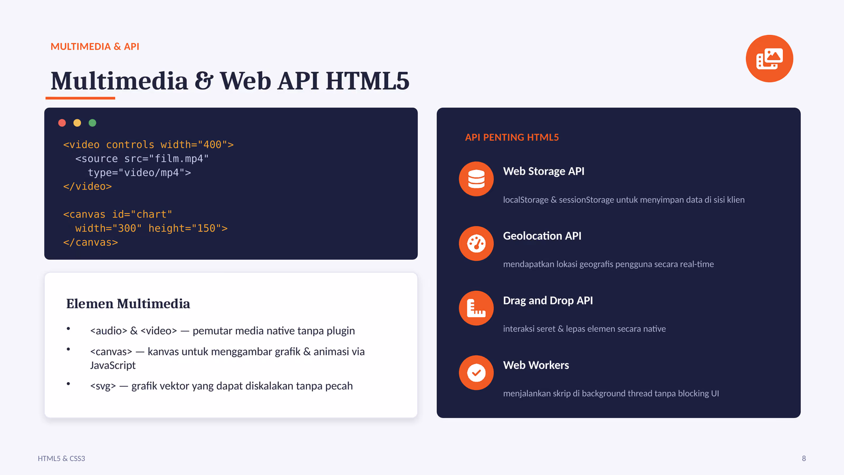Click the slide number 8
The height and width of the screenshot is (475, 844).
tap(804, 459)
